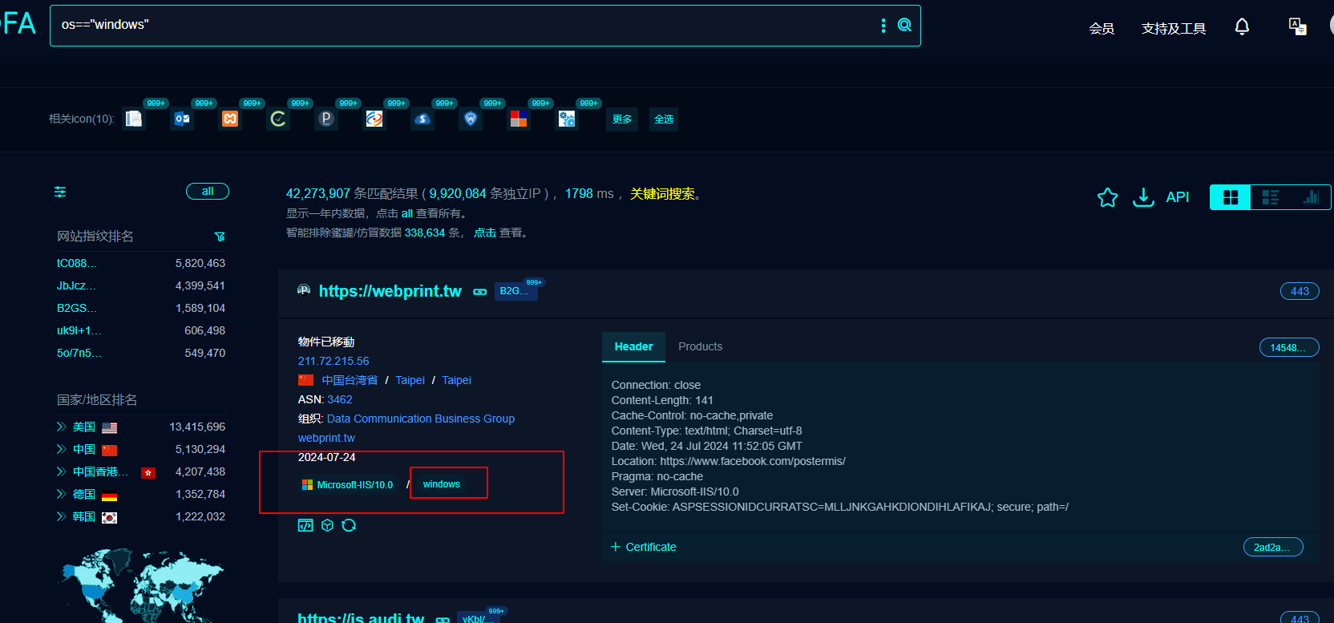Select the grey P circle related icon
1334x623 pixels.
click(326, 119)
